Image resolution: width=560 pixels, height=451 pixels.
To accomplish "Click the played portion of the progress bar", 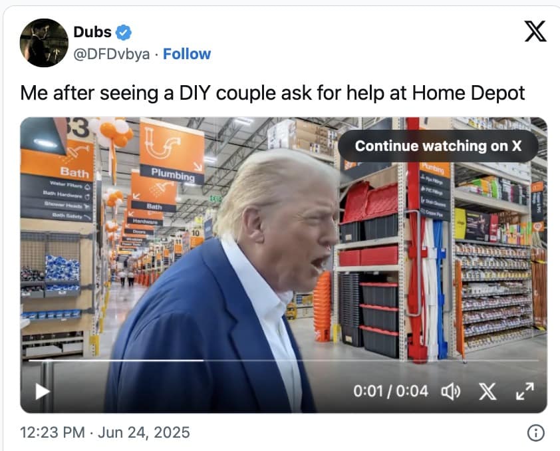I will point(116,361).
